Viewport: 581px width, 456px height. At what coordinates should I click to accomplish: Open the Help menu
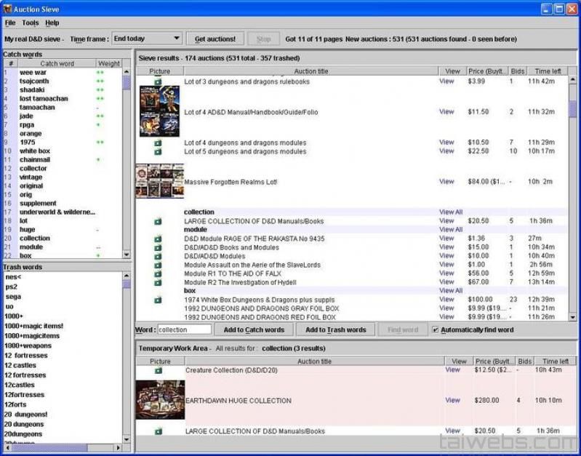coord(52,23)
